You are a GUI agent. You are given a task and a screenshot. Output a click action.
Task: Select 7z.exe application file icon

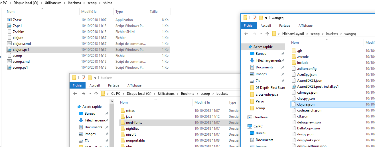pos(9,20)
